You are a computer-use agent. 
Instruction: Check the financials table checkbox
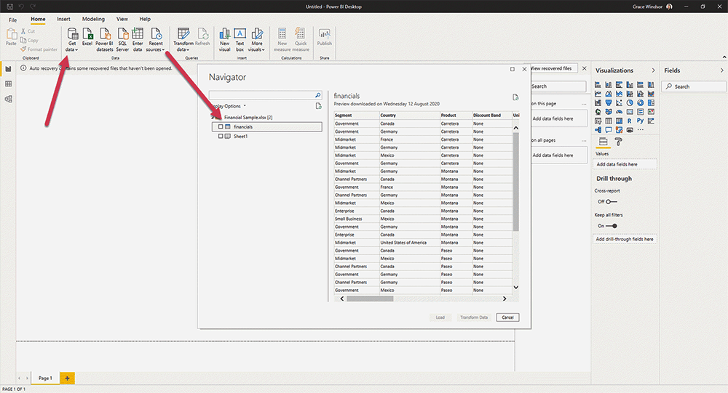221,126
